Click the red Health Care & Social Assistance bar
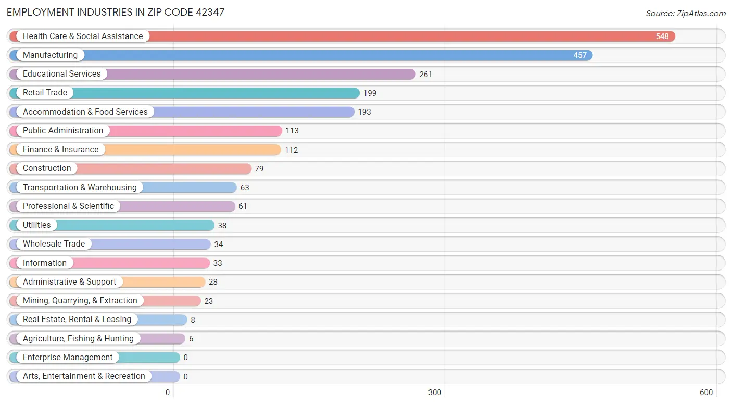 click(x=342, y=36)
